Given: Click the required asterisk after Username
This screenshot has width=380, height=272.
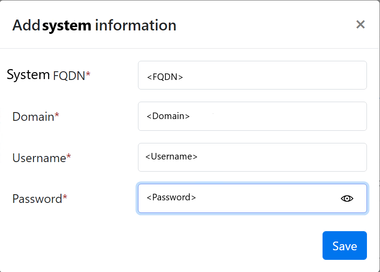Looking at the screenshot, I should click(69, 157).
